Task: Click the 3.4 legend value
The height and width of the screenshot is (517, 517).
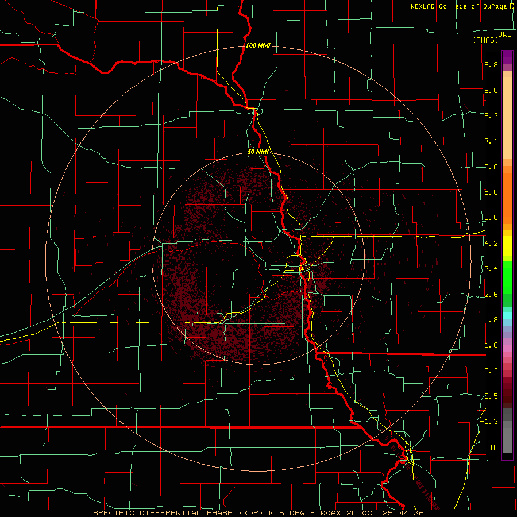Action: (491, 269)
